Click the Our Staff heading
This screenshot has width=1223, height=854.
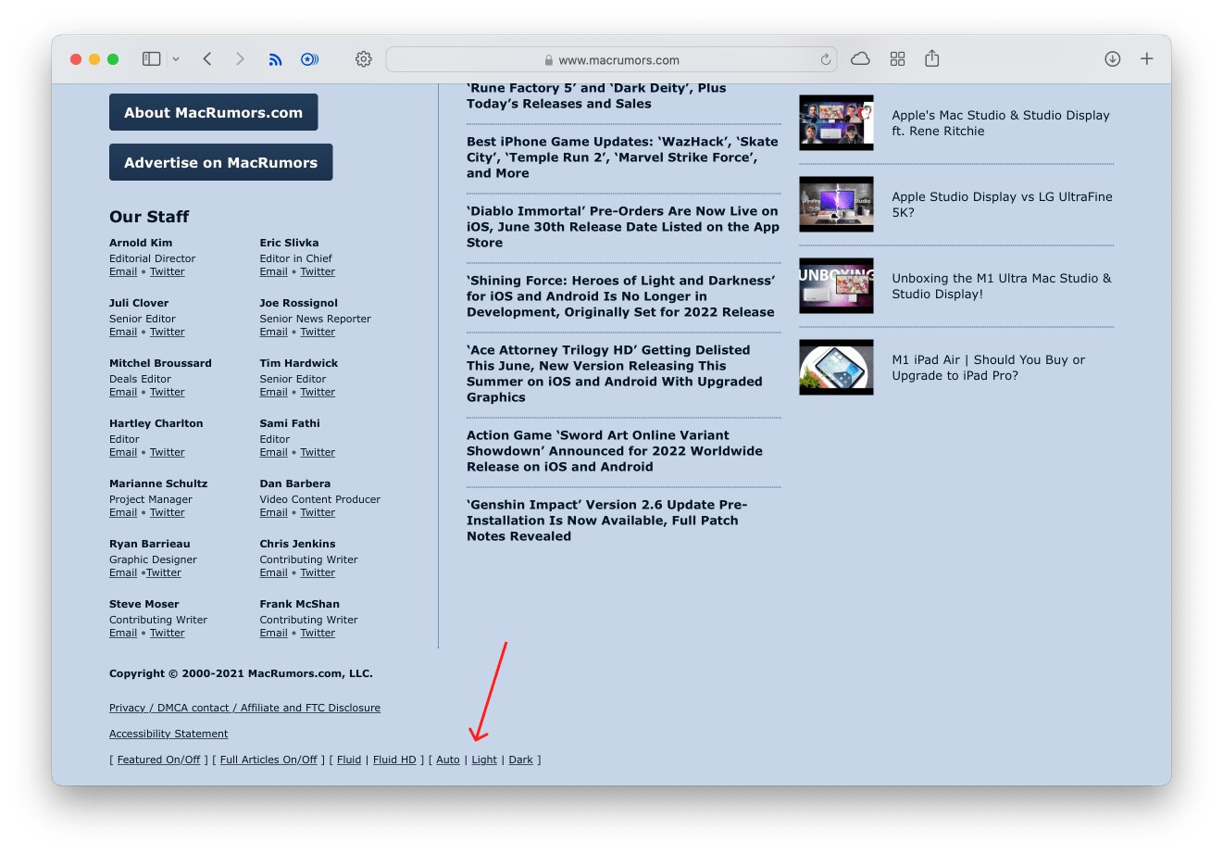[x=149, y=217]
